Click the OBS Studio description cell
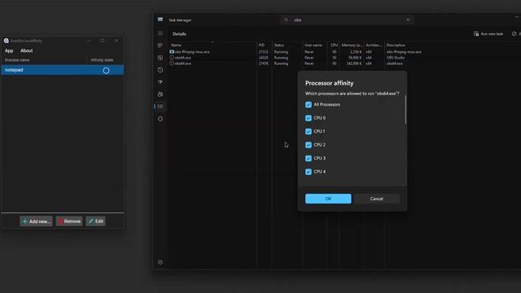Image resolution: width=521 pixels, height=293 pixels. tap(396, 58)
